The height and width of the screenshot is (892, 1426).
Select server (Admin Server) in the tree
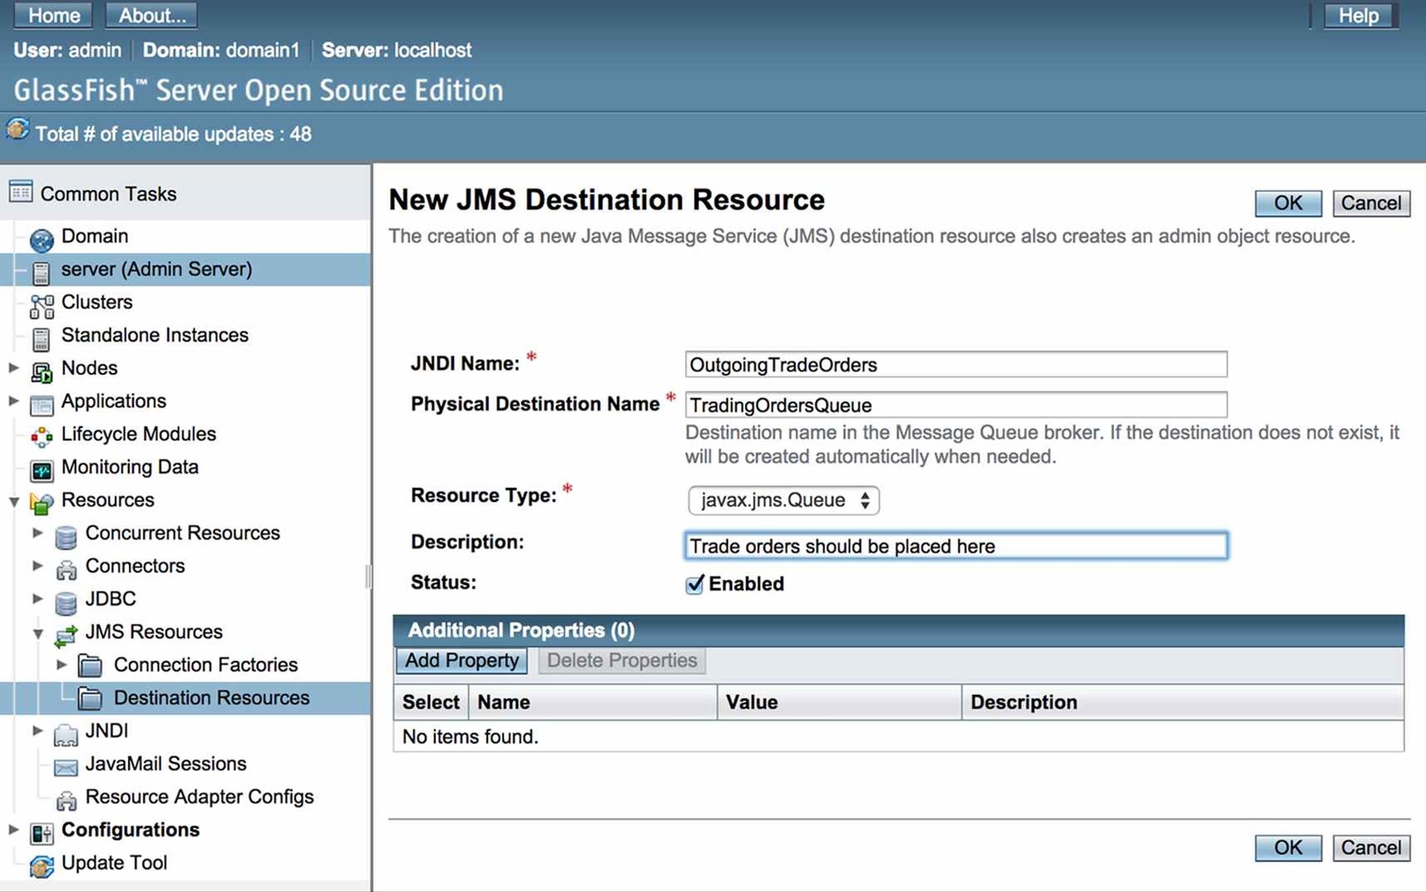pos(156,269)
